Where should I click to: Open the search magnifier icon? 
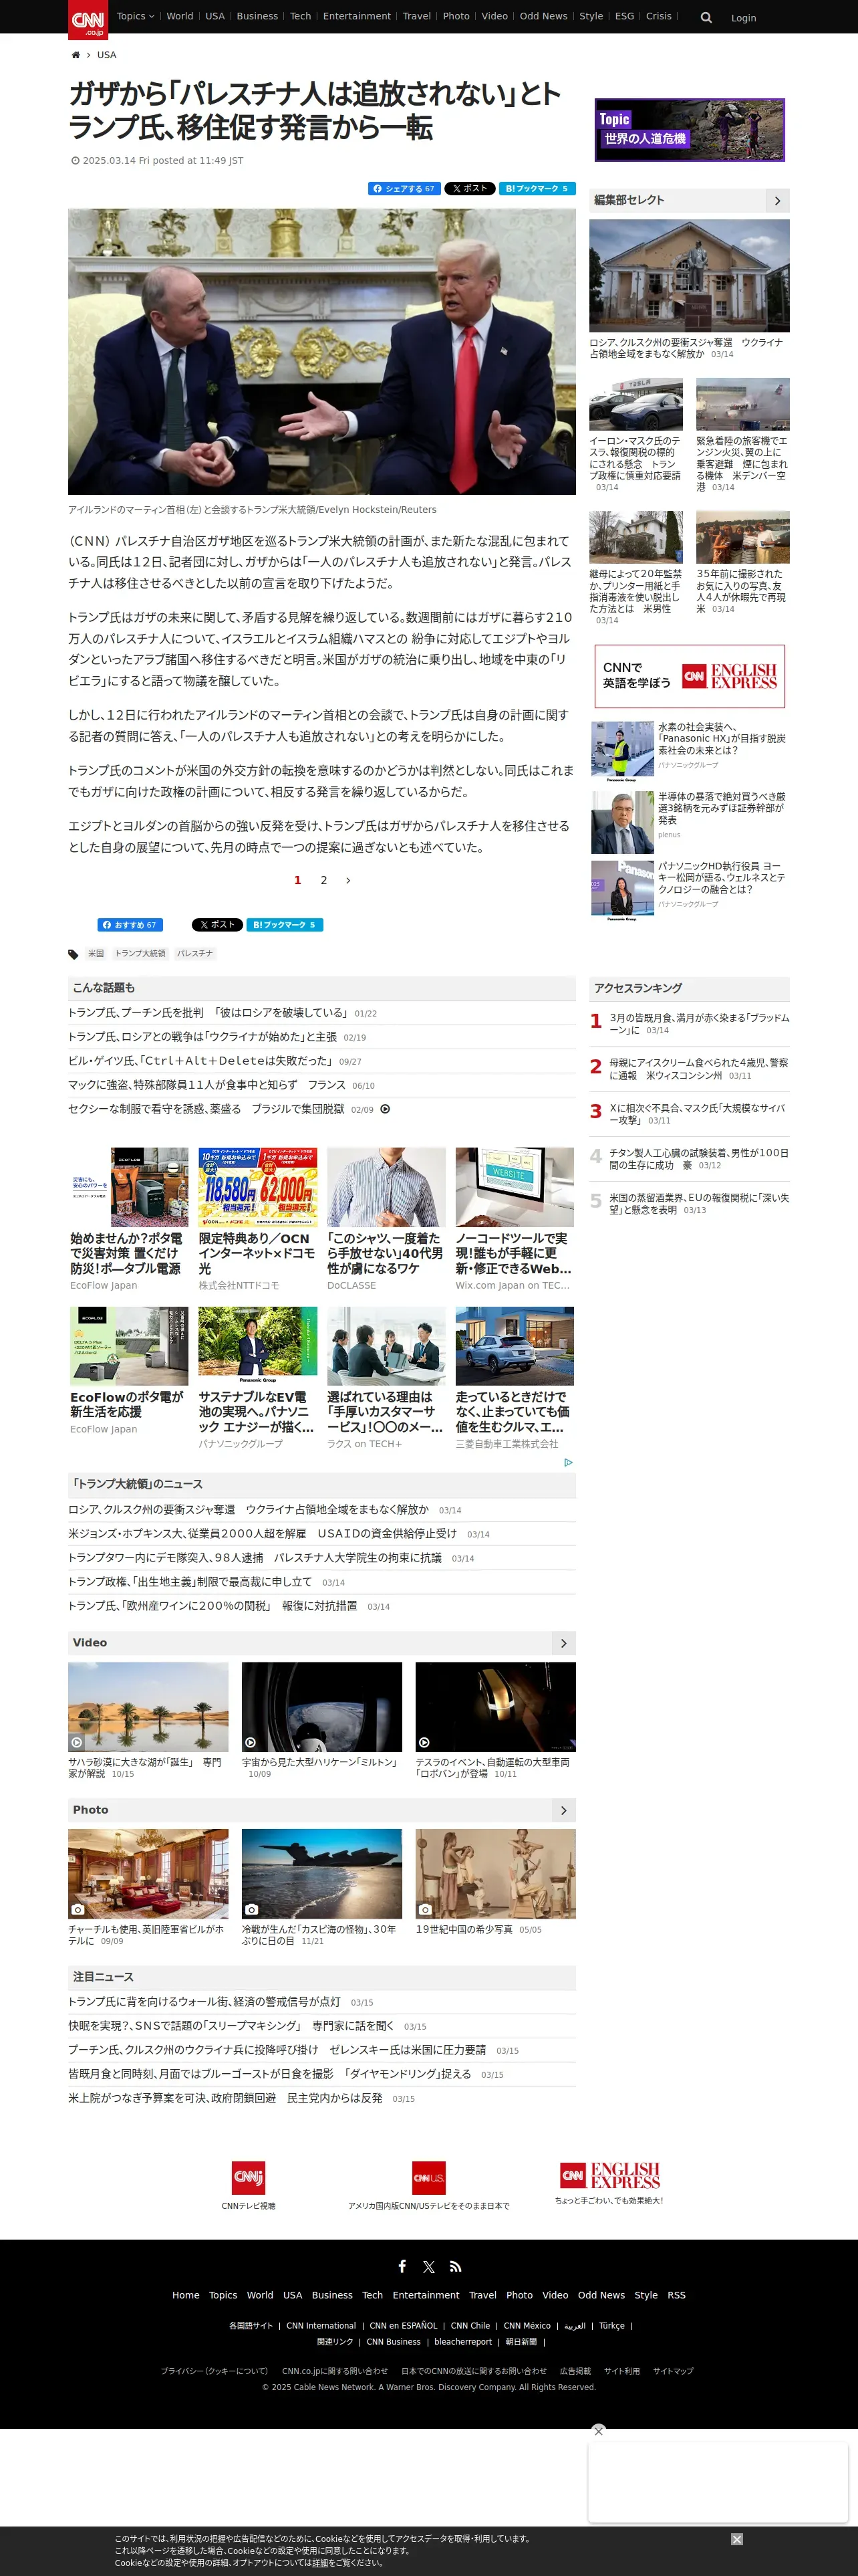coord(706,17)
